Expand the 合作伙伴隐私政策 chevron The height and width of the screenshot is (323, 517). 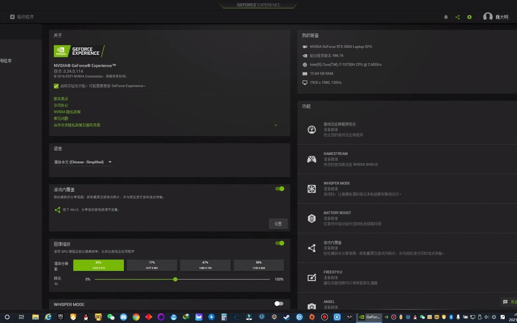pos(276,125)
